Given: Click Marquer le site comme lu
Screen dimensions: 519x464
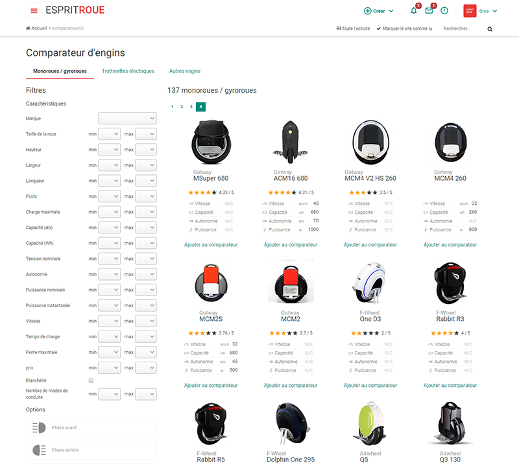Looking at the screenshot, I should tap(404, 29).
